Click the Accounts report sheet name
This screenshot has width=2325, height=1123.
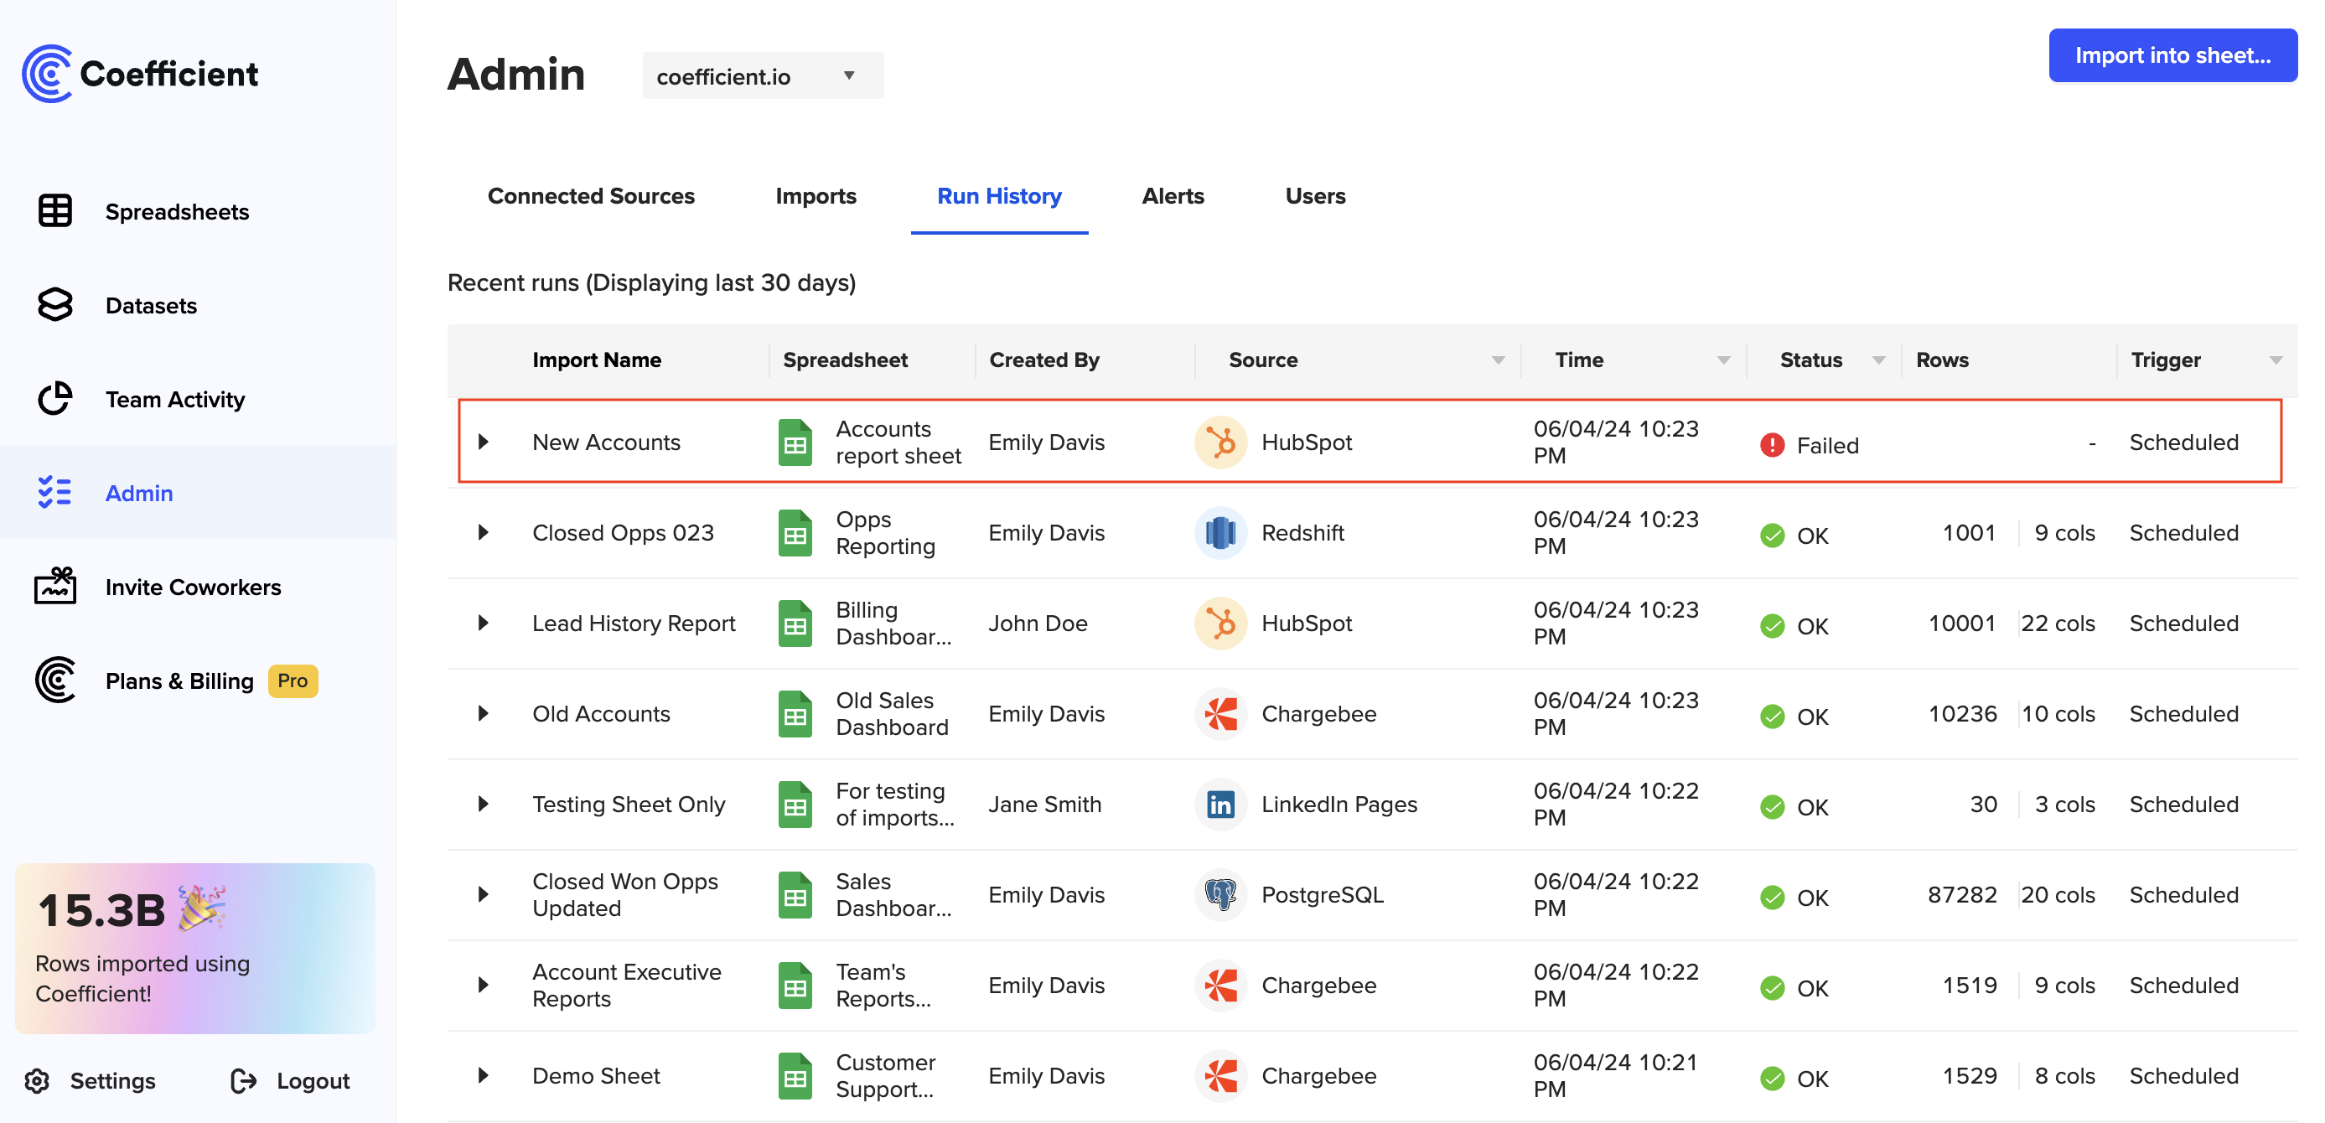898,442
